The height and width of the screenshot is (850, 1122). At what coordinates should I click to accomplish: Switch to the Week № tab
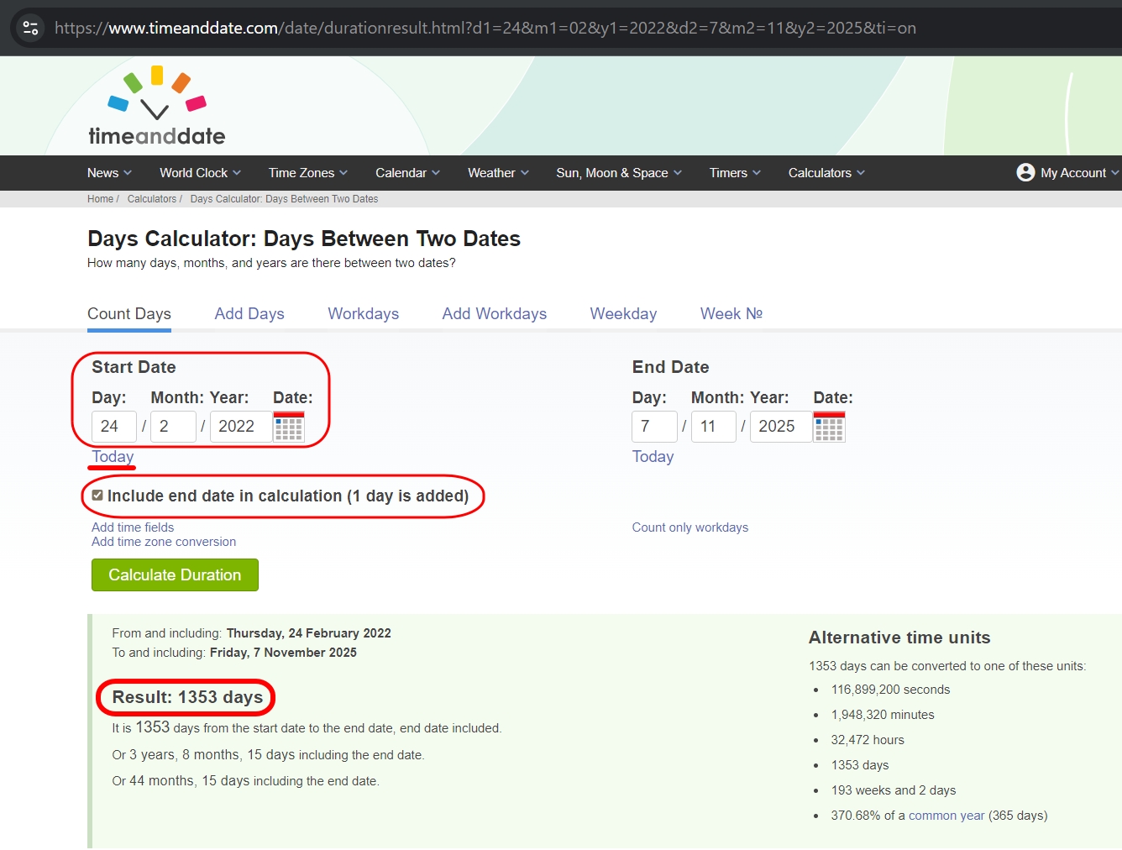pyautogui.click(x=731, y=314)
